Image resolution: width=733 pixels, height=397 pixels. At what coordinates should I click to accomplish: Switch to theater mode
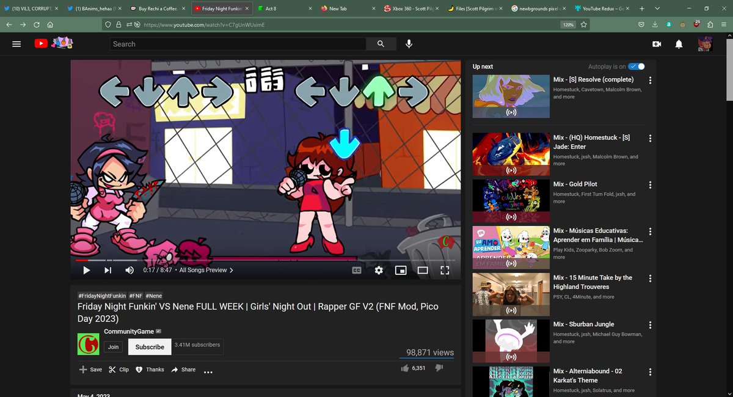[423, 270]
